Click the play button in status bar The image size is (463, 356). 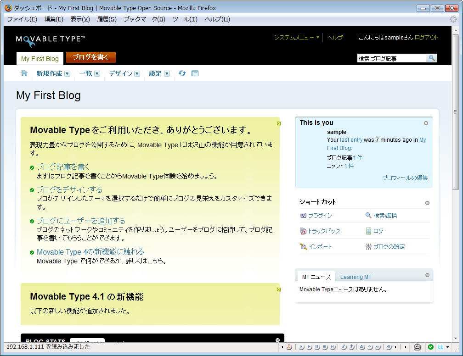(309, 347)
